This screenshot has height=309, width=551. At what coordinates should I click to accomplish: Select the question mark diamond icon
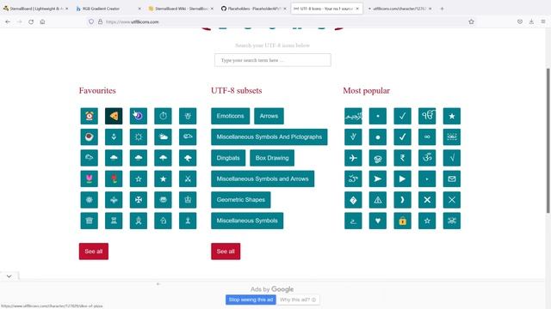353,200
